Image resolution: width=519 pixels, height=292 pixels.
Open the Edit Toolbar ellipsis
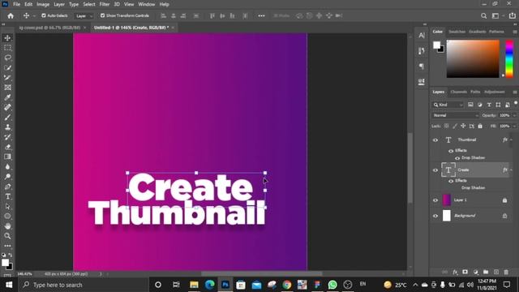coord(7,246)
